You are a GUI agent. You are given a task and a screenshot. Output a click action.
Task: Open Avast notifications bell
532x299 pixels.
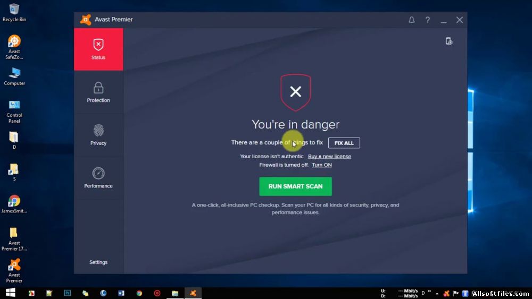pos(412,20)
